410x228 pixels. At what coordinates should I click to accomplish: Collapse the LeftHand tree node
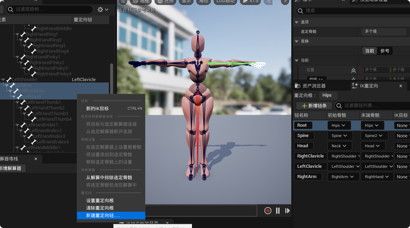13,97
